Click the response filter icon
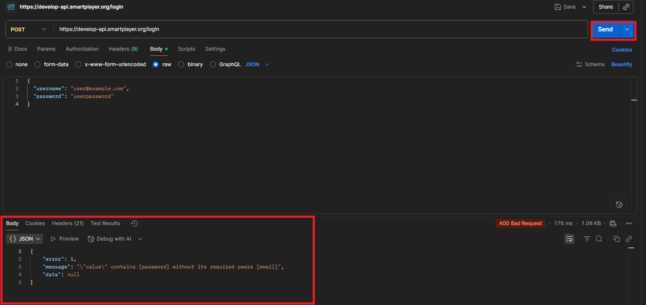Screen dimensions: 646x305 (x=587, y=239)
